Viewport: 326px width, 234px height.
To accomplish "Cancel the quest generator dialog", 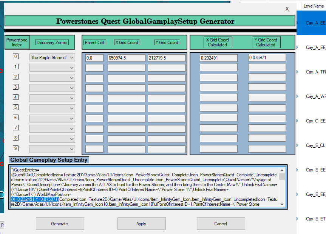I will (221, 223).
